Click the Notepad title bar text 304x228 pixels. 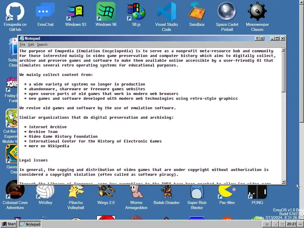(x=32, y=38)
